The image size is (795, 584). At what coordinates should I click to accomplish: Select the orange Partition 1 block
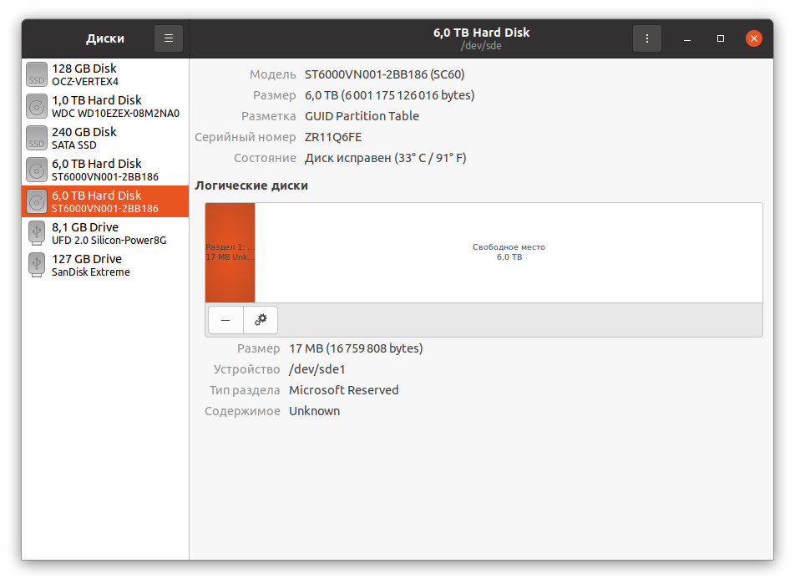point(230,252)
